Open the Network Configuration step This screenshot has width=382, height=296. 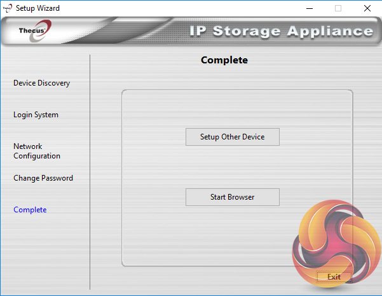(37, 151)
